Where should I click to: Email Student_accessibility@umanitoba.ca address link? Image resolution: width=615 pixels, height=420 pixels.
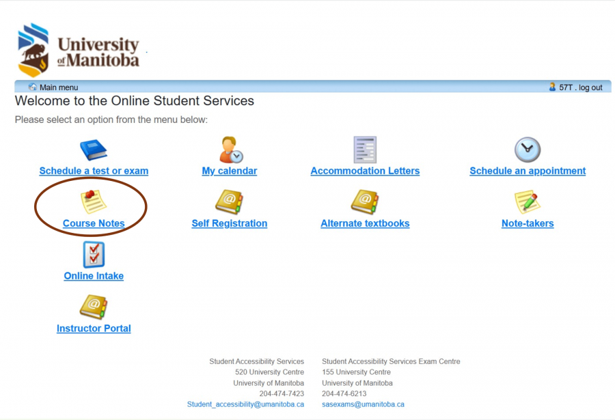tap(245, 404)
